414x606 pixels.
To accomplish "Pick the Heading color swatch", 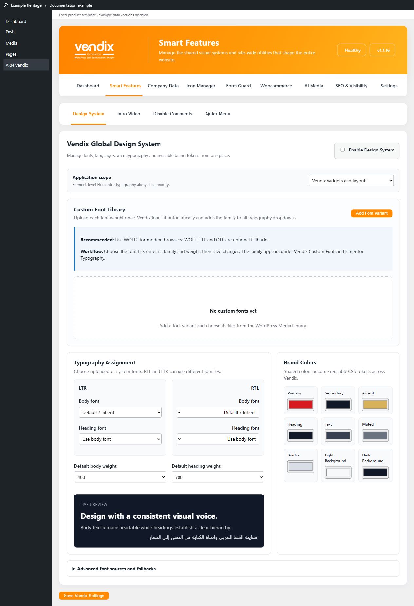I will (x=301, y=435).
